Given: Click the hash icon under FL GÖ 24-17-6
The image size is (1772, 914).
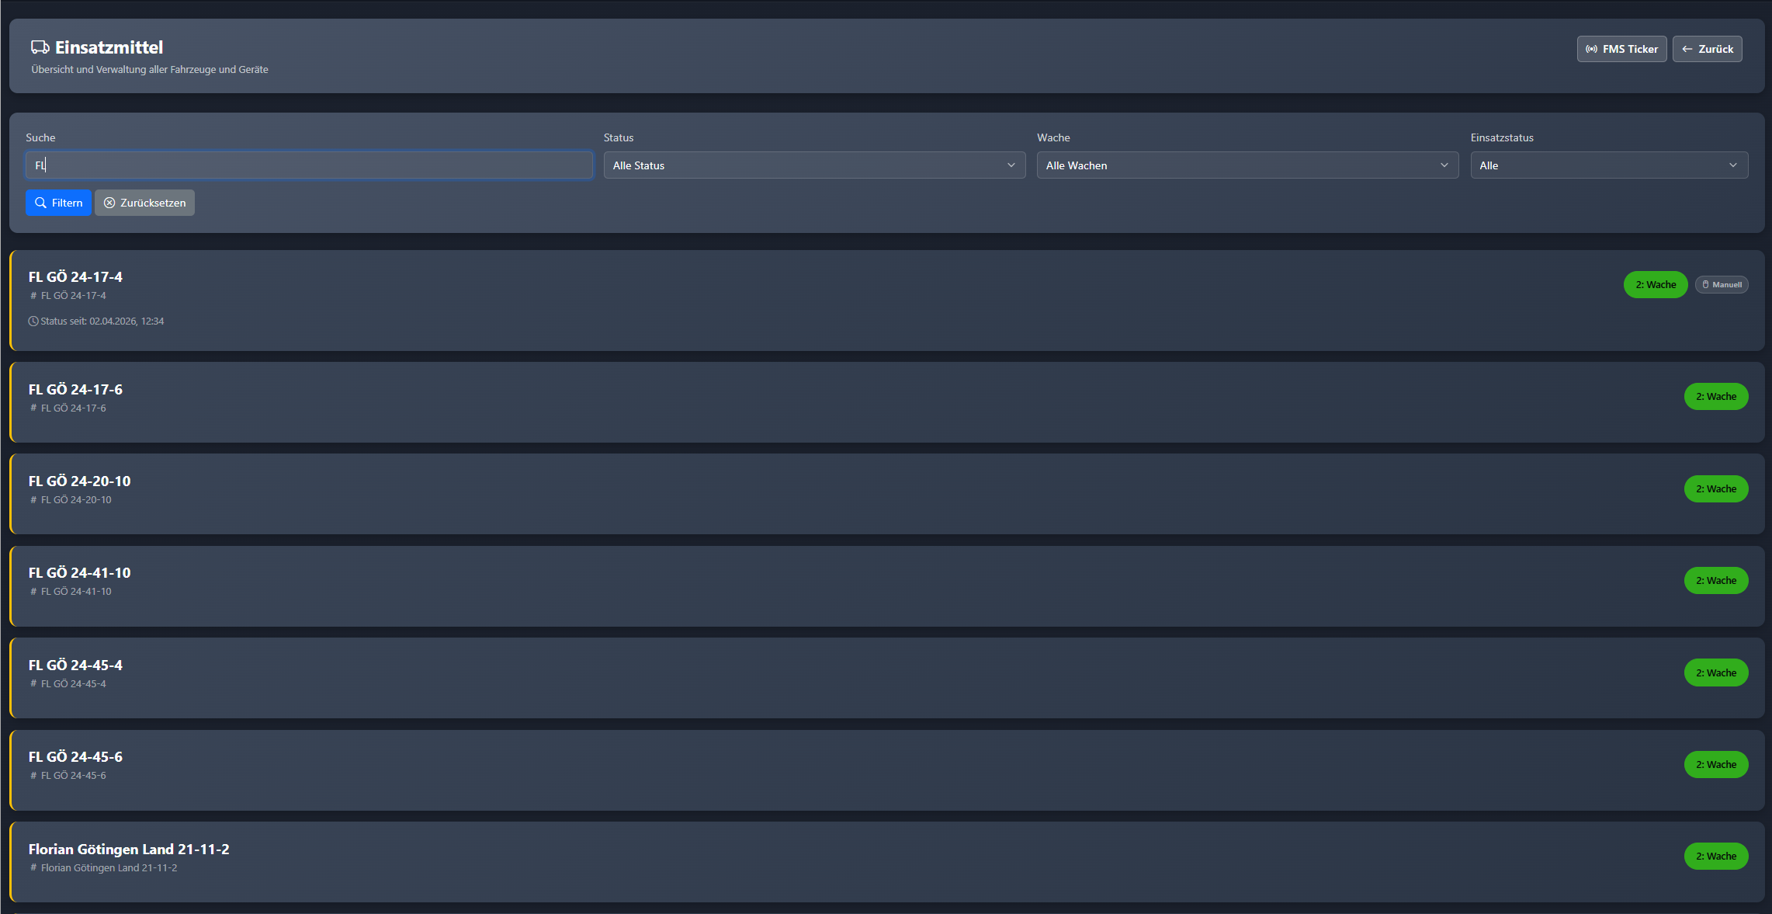Looking at the screenshot, I should coord(33,408).
